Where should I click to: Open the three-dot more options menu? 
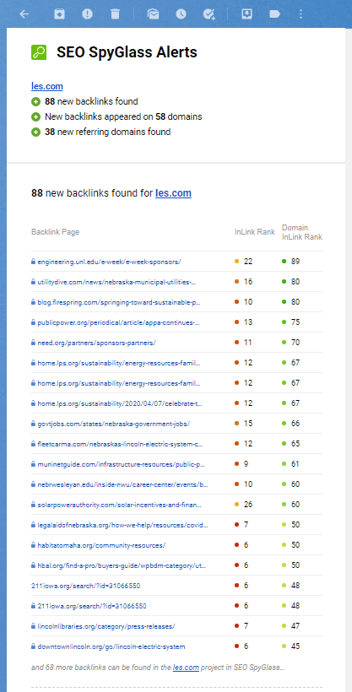click(x=301, y=14)
